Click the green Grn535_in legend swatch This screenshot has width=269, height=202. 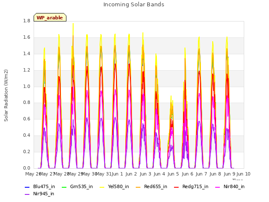[64, 187]
